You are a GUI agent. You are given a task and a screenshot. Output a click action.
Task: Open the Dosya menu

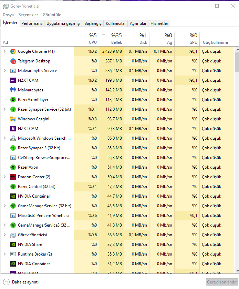coord(8,15)
